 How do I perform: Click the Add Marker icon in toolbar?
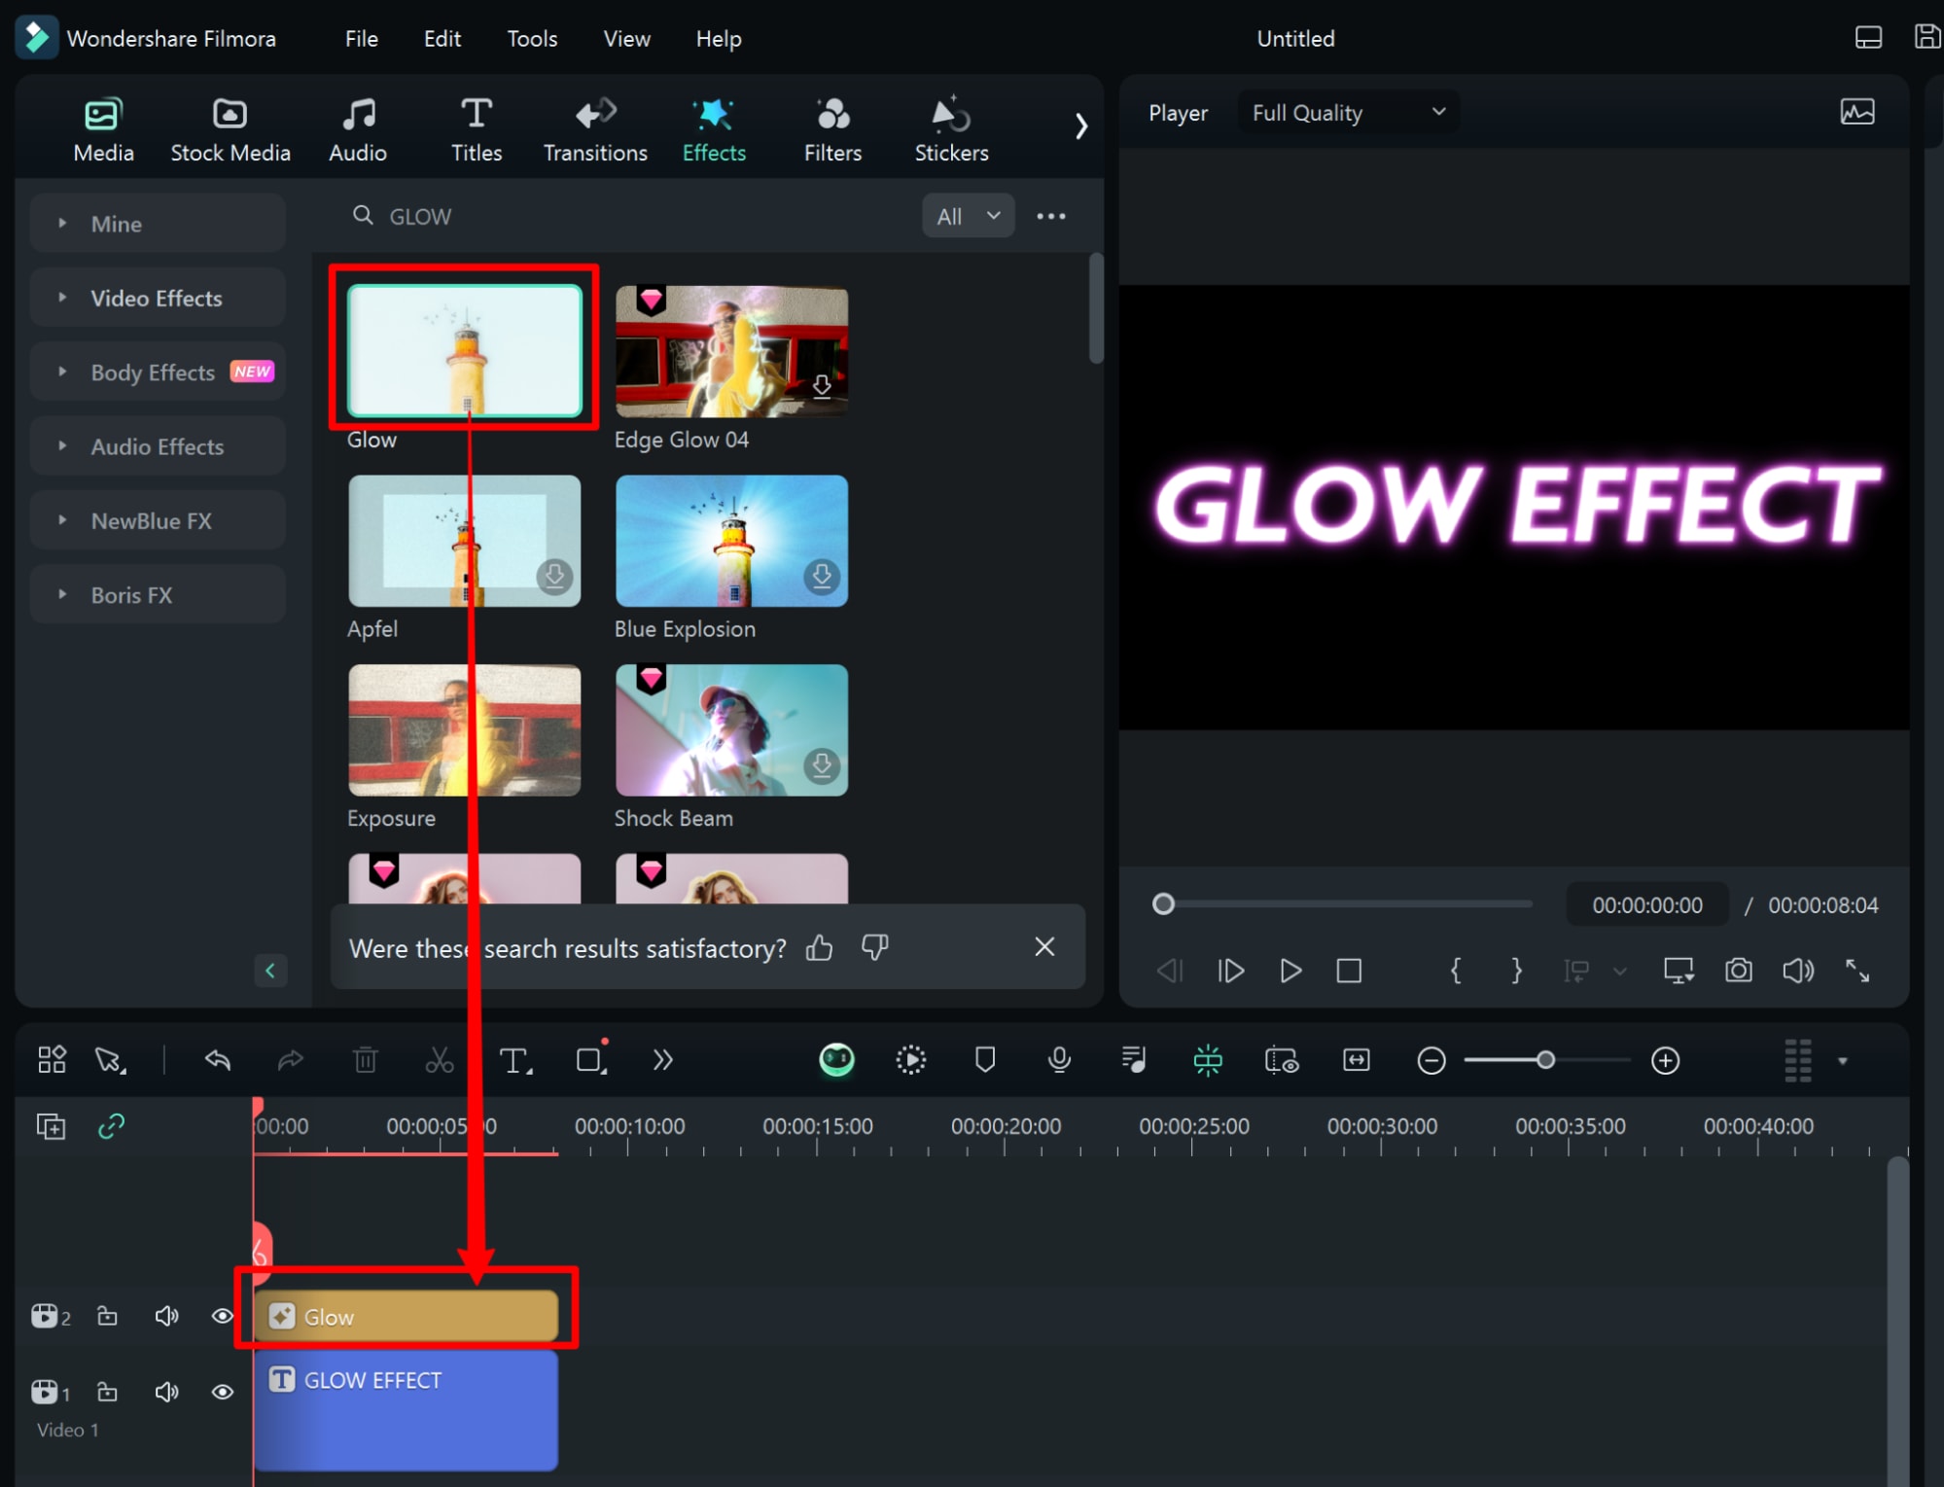[985, 1061]
